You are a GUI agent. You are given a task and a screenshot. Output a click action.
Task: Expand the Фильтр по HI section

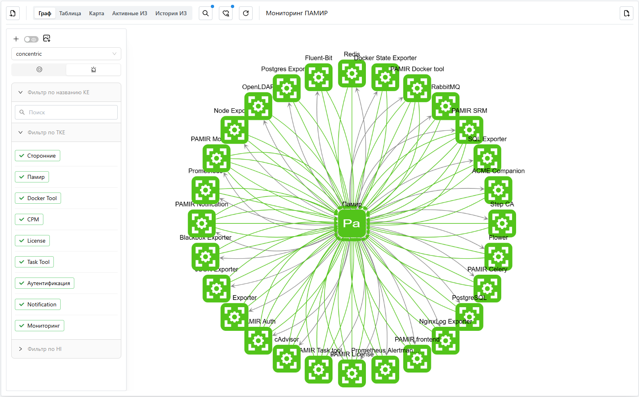point(66,349)
